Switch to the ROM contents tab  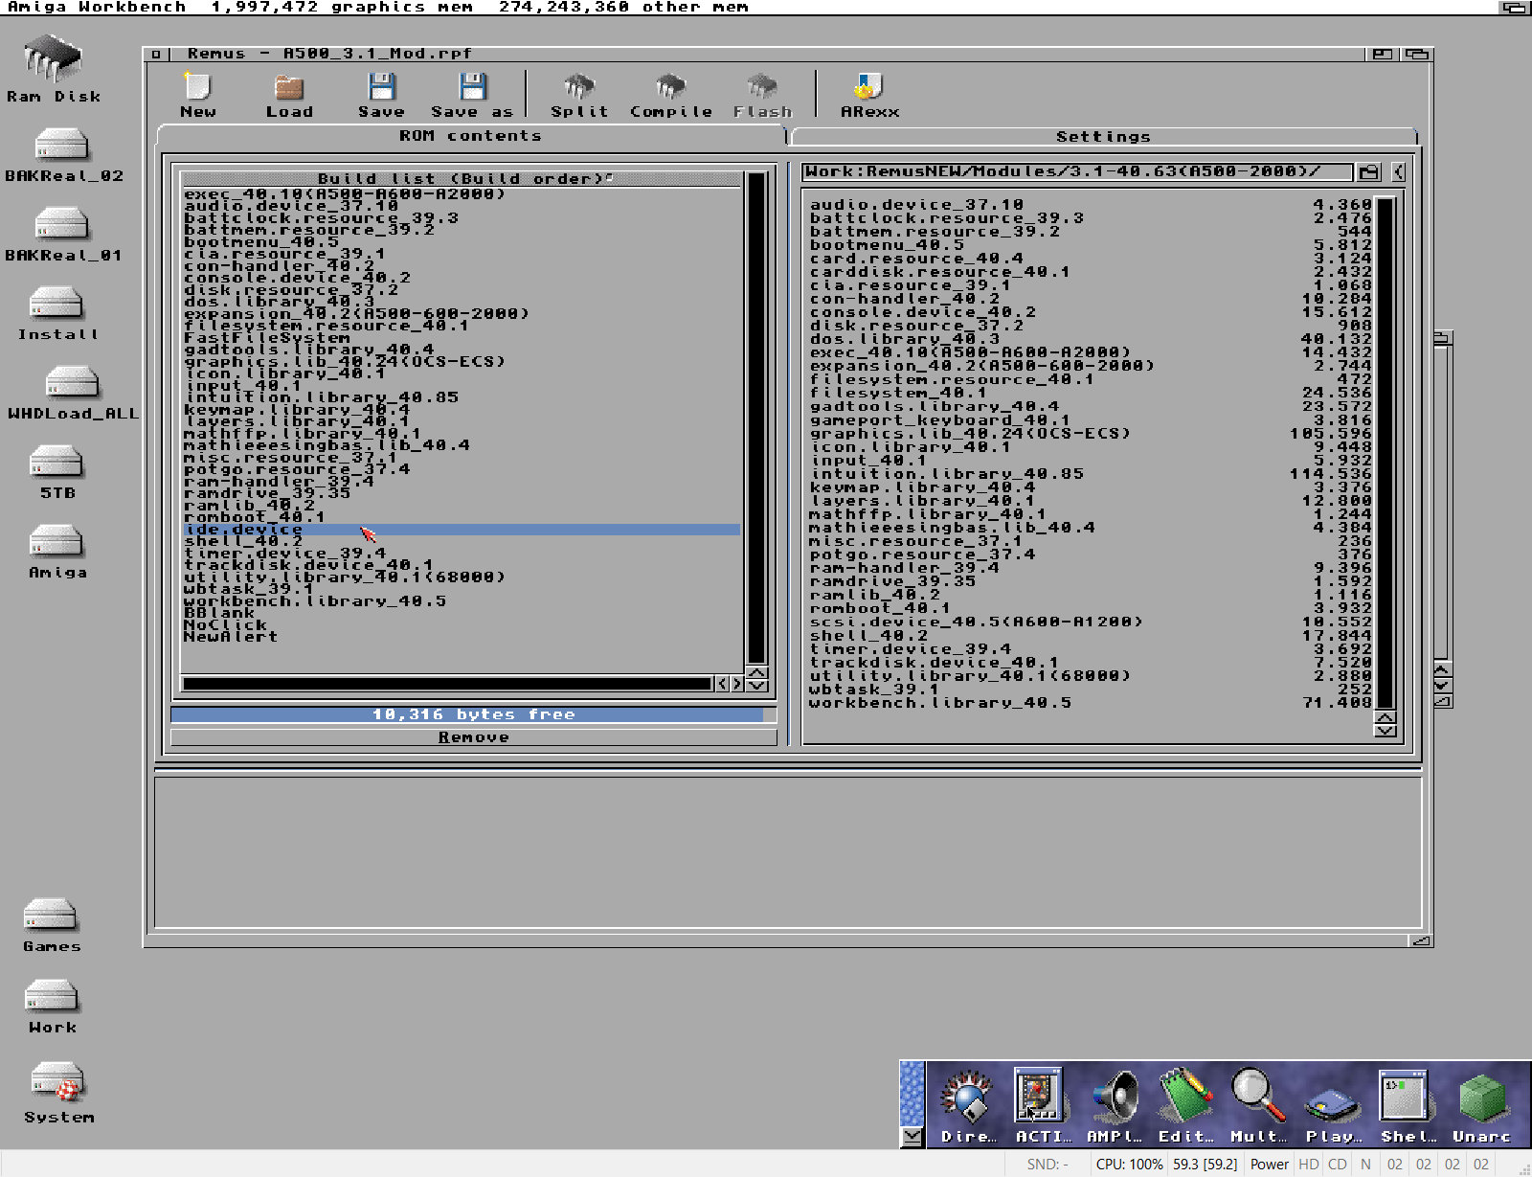(470, 135)
